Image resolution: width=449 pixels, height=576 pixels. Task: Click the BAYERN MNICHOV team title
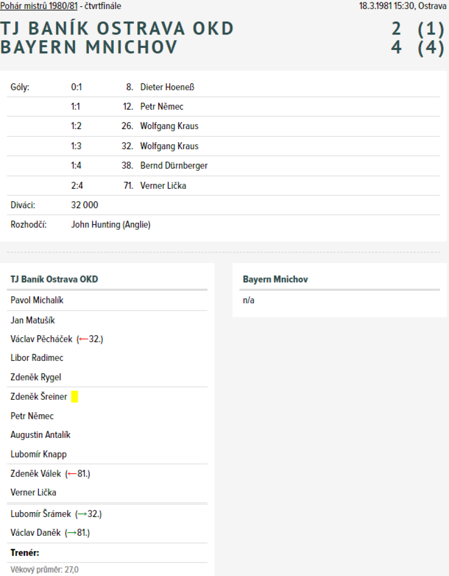89,48
